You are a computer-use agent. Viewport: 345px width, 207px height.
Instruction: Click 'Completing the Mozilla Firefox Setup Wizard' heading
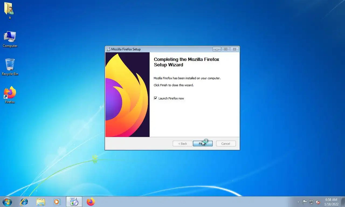coord(187,62)
